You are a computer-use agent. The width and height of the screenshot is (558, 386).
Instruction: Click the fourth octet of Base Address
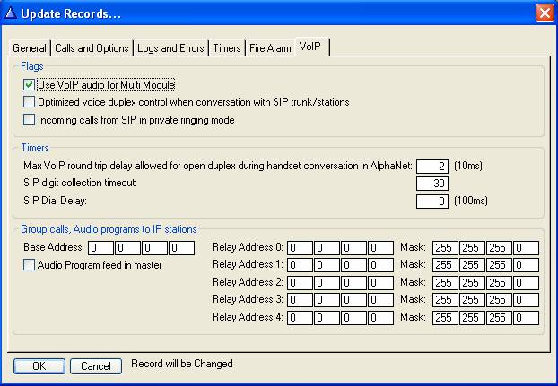[x=182, y=248]
